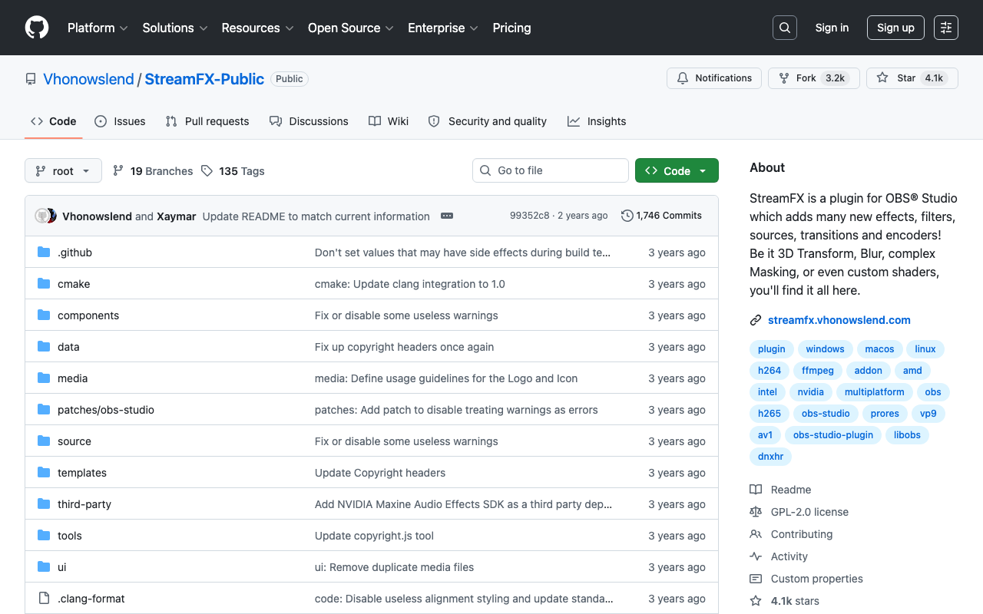Open commit 'Update copyright.js tool'

pos(374,536)
